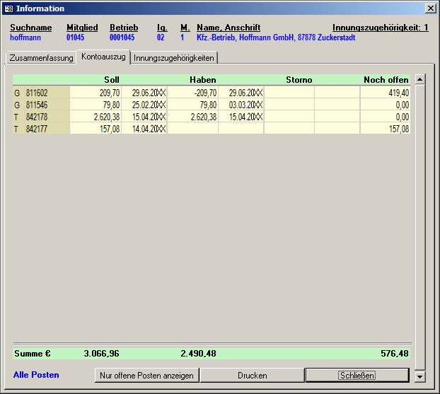This screenshot has height=394, width=440.
Task: Click the Schließen button
Action: pyautogui.click(x=357, y=375)
